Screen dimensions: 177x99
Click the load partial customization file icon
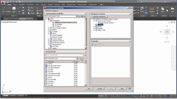click(x=79, y=16)
